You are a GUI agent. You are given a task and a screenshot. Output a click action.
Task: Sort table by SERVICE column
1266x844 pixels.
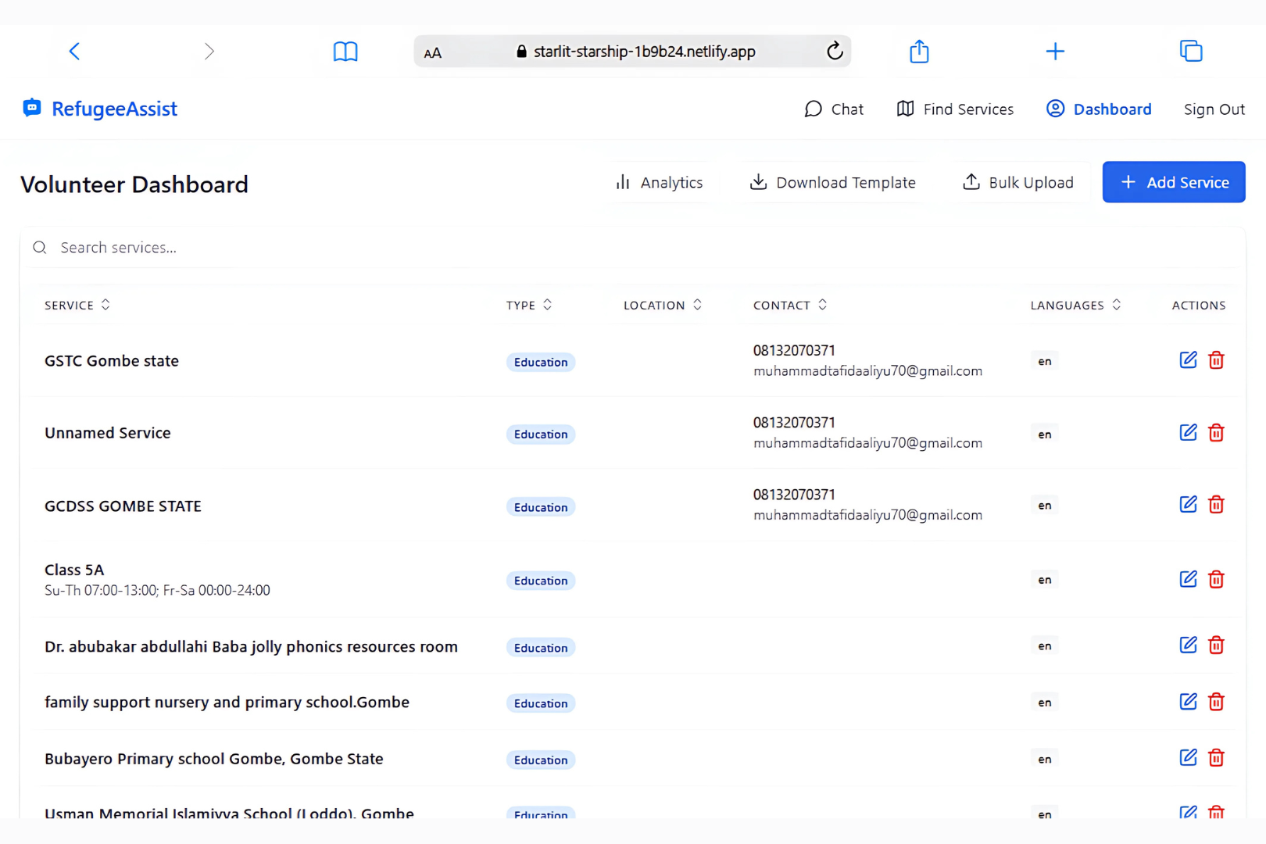pyautogui.click(x=77, y=305)
